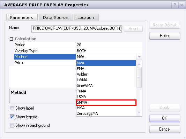Click the OK button
The height and width of the screenshot is (139, 186).
tap(165, 118)
